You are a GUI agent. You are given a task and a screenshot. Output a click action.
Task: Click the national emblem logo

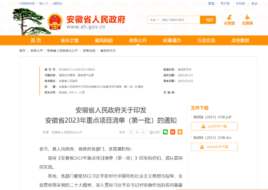pos(55,22)
